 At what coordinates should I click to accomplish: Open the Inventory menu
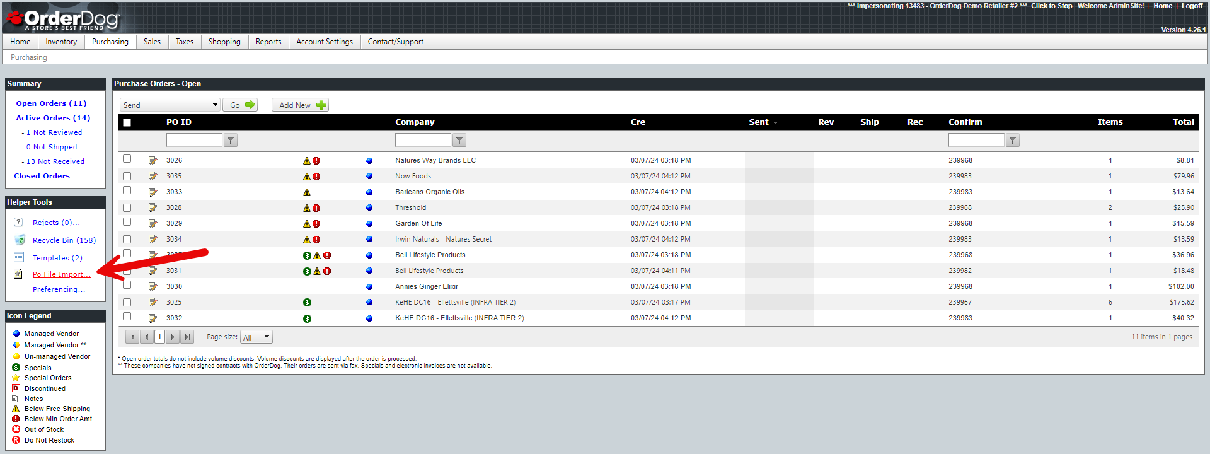pos(61,42)
